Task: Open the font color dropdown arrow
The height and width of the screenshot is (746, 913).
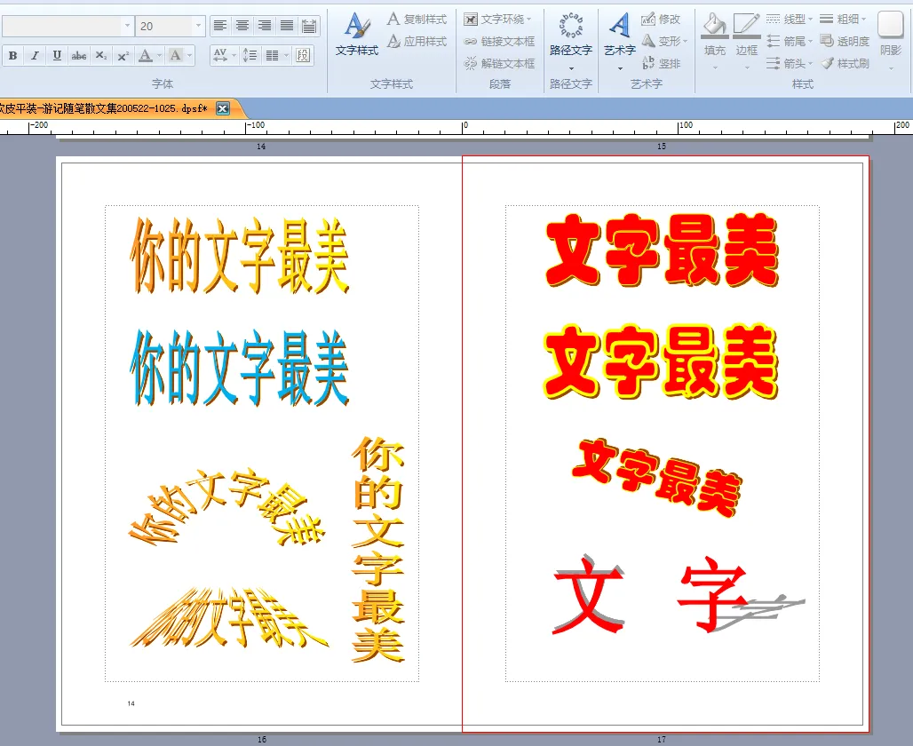Action: tap(159, 56)
